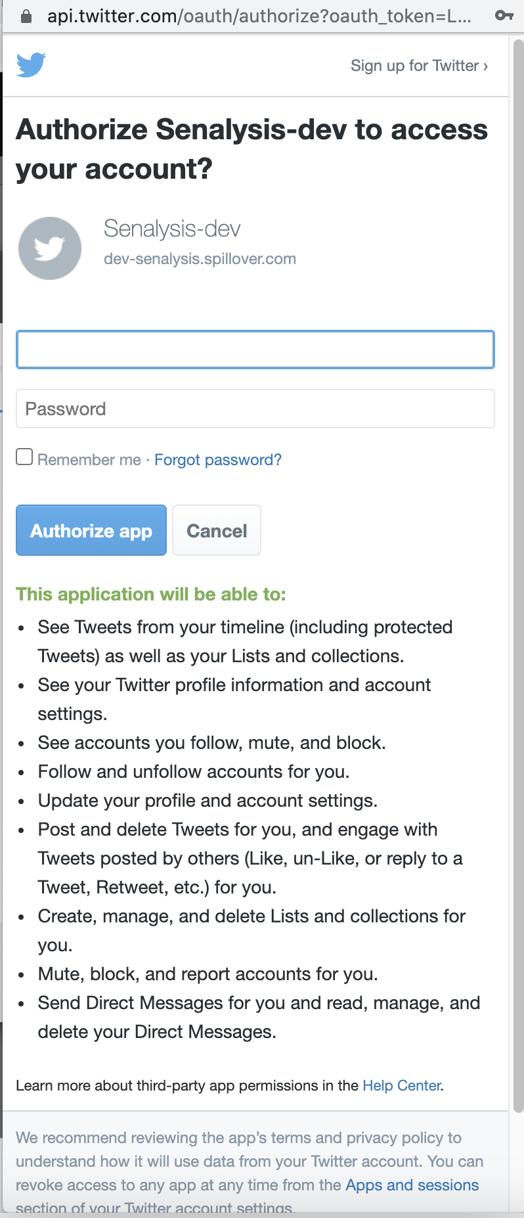Viewport: 524px width, 1218px height.
Task: Click the dev-senalysis.spillover.com app URL text
Action: point(200,259)
